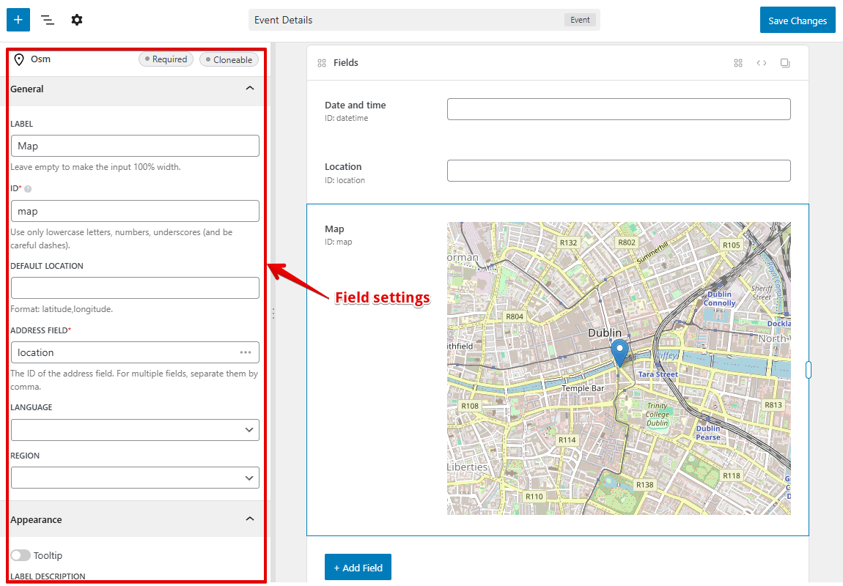This screenshot has width=843, height=586.
Task: Click the Location input box in Fields
Action: pos(619,171)
